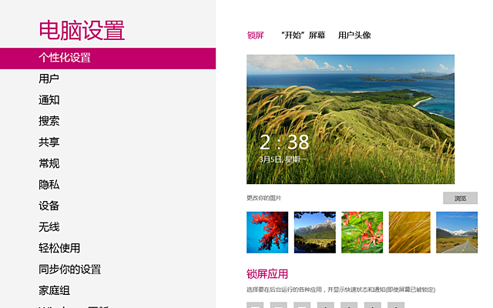Open 同步你的设置 category
Viewport: 493px width, 308px height.
[x=69, y=269]
